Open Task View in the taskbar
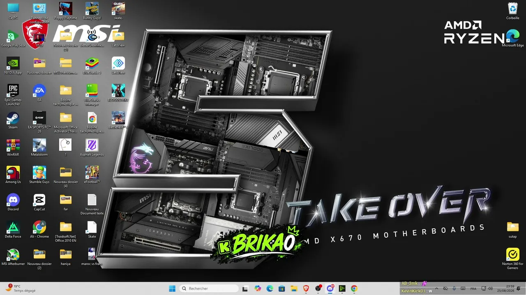The width and height of the screenshot is (526, 295). [x=245, y=288]
